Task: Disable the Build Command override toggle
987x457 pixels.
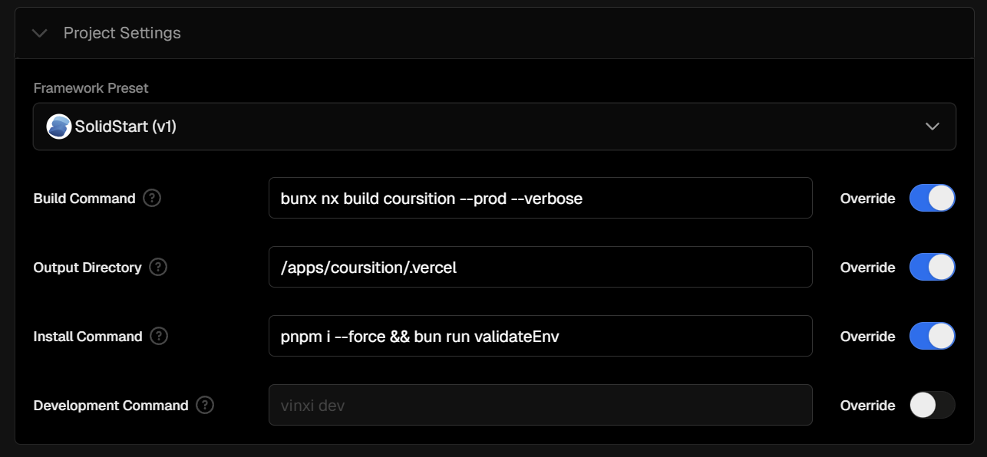Action: pos(933,199)
